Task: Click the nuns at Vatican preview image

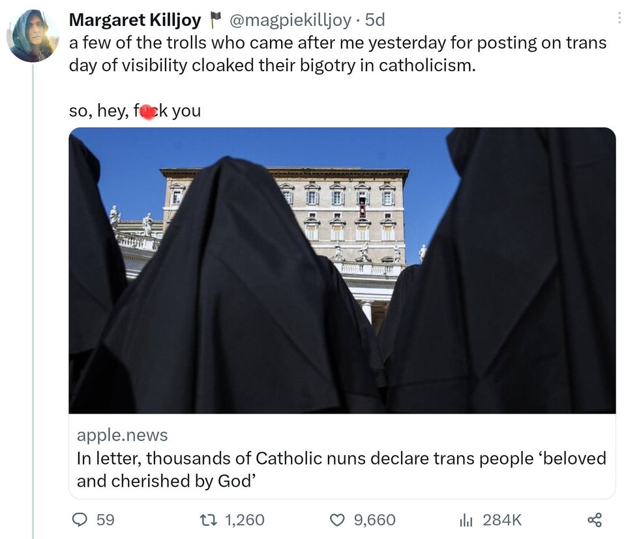Action: (342, 270)
